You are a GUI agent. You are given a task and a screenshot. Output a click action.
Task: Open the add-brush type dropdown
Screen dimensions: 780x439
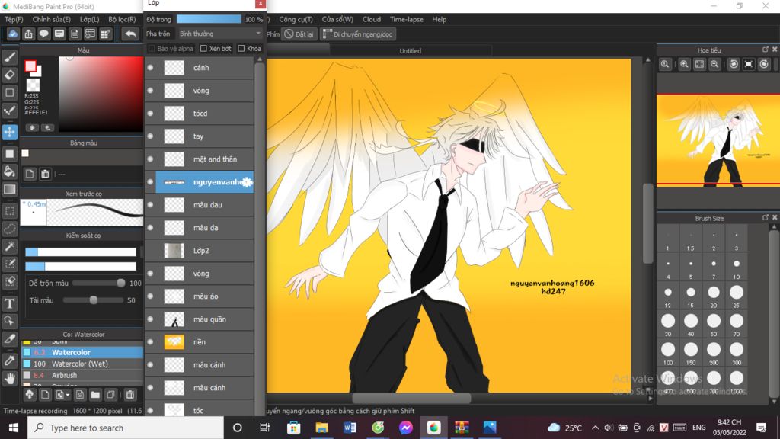point(62,395)
